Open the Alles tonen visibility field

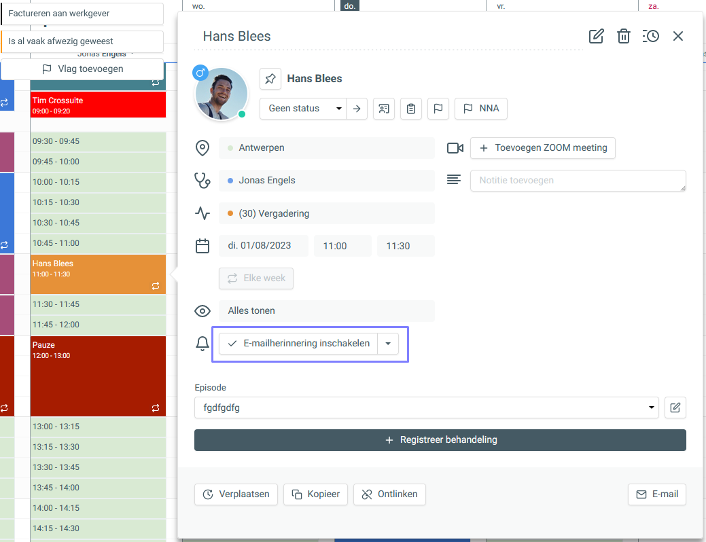[326, 310]
